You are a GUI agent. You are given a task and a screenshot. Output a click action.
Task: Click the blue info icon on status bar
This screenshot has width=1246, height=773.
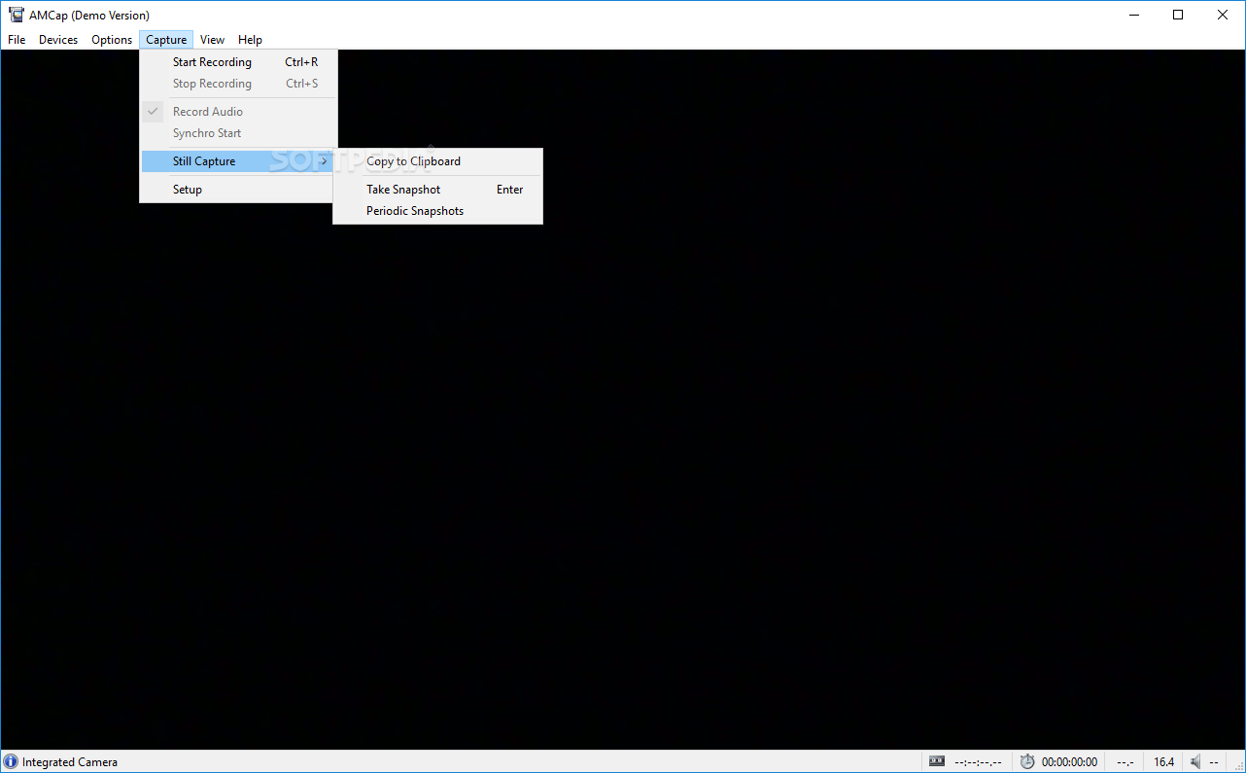tap(10, 761)
